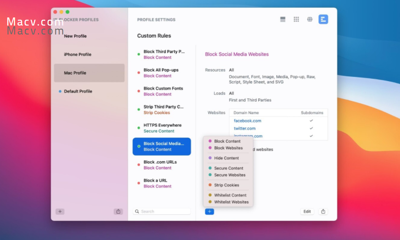Click the Search rules field
Viewport: 400px width, 240px height.
(x=162, y=211)
